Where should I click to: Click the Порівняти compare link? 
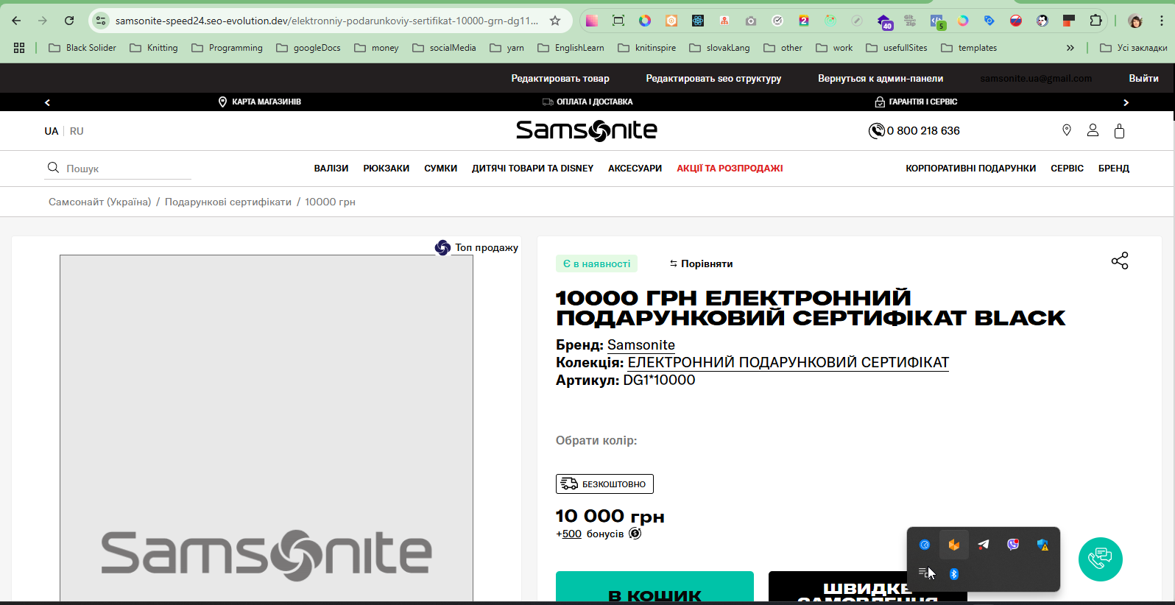(x=701, y=263)
